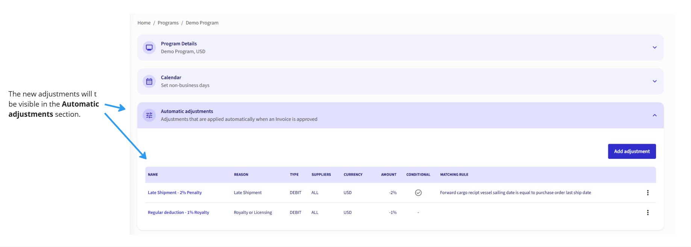Click the TYPE column header

(x=294, y=175)
